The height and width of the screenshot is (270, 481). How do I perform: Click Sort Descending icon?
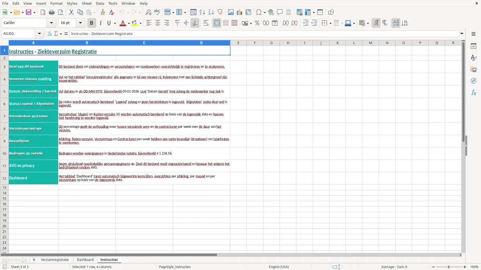[x=211, y=12]
